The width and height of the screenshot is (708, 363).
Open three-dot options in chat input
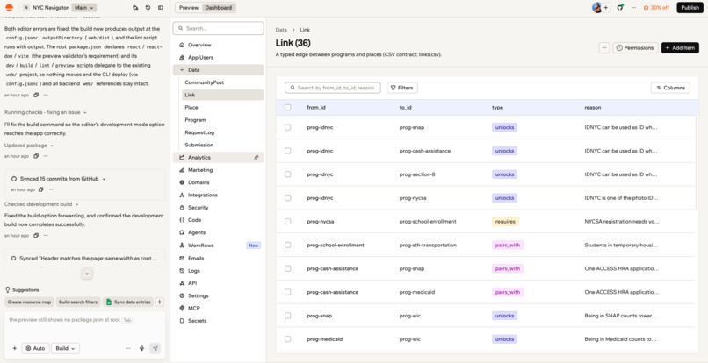click(x=128, y=349)
